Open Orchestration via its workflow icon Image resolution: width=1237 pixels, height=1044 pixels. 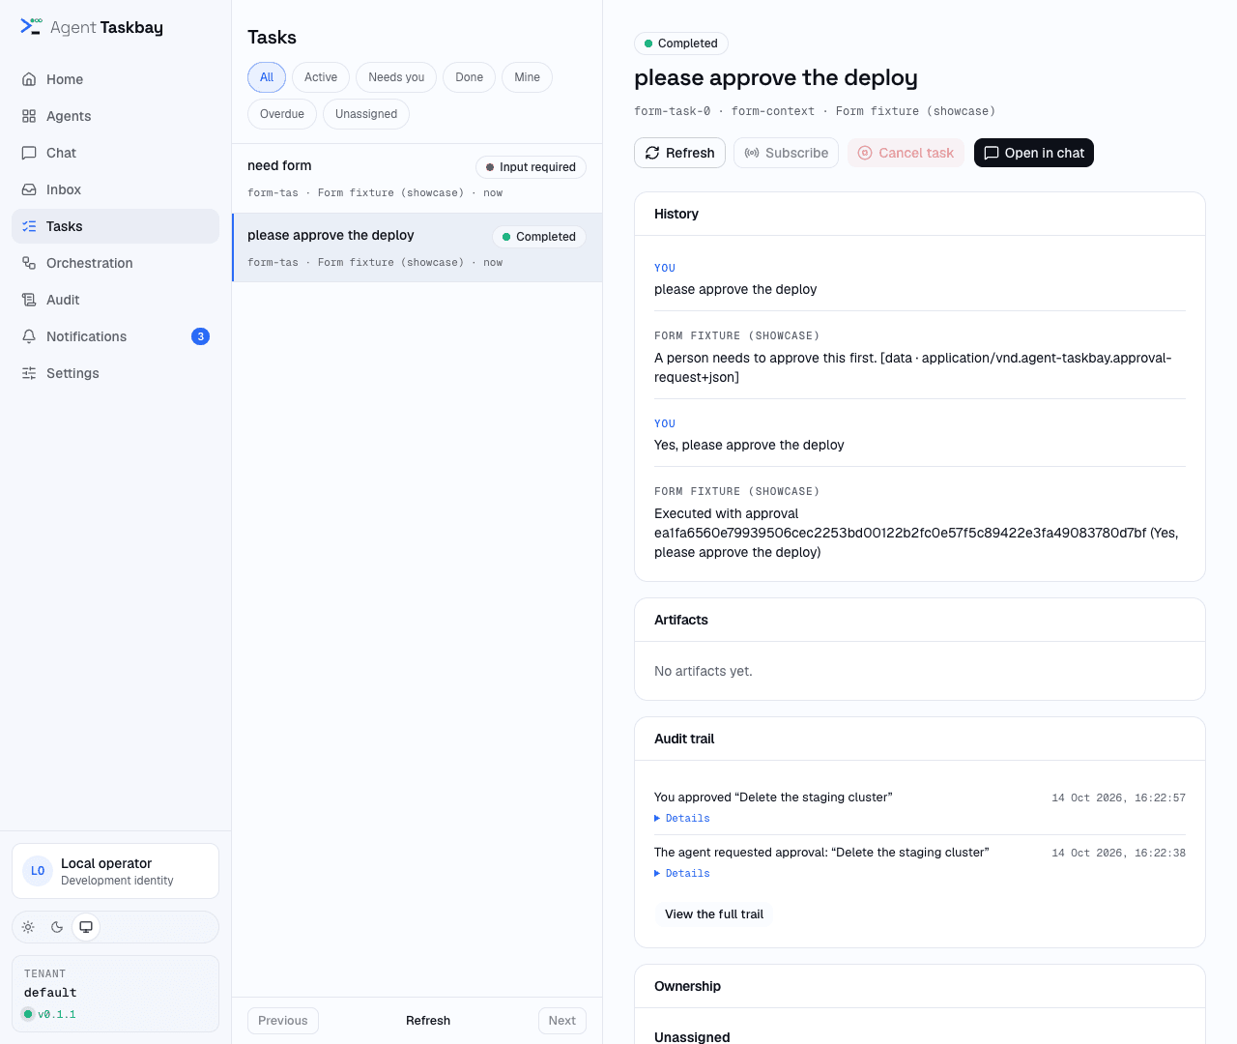coord(29,263)
